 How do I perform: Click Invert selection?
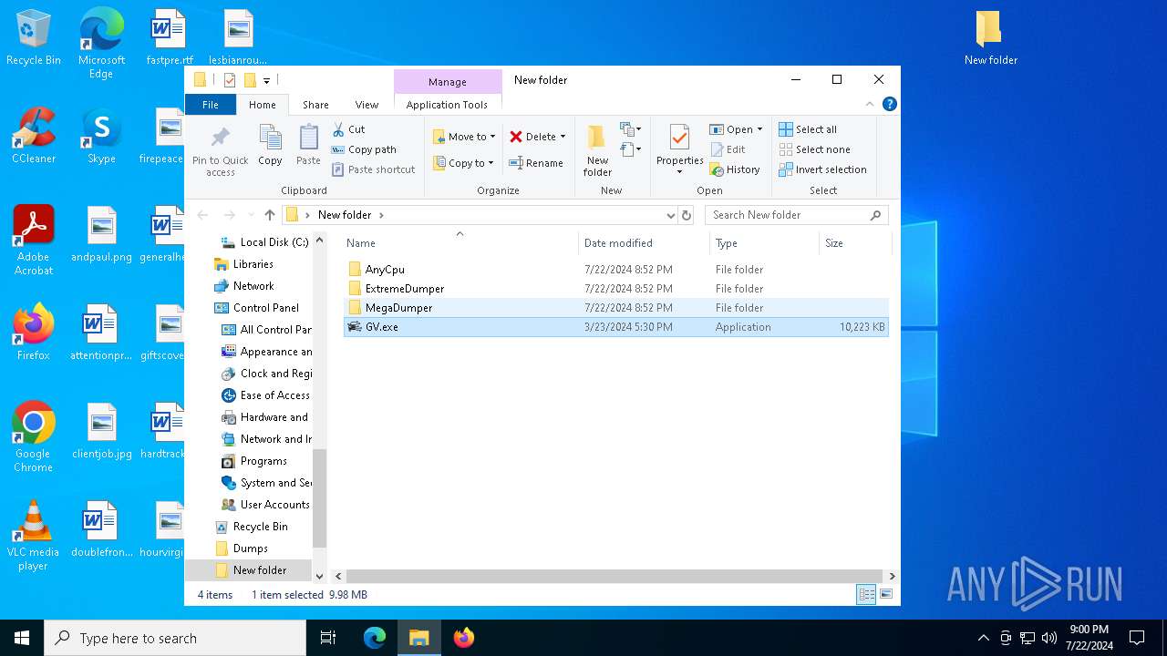pos(822,169)
